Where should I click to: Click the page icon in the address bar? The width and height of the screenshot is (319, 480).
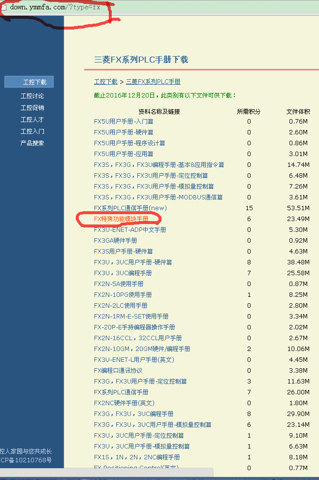click(4, 8)
